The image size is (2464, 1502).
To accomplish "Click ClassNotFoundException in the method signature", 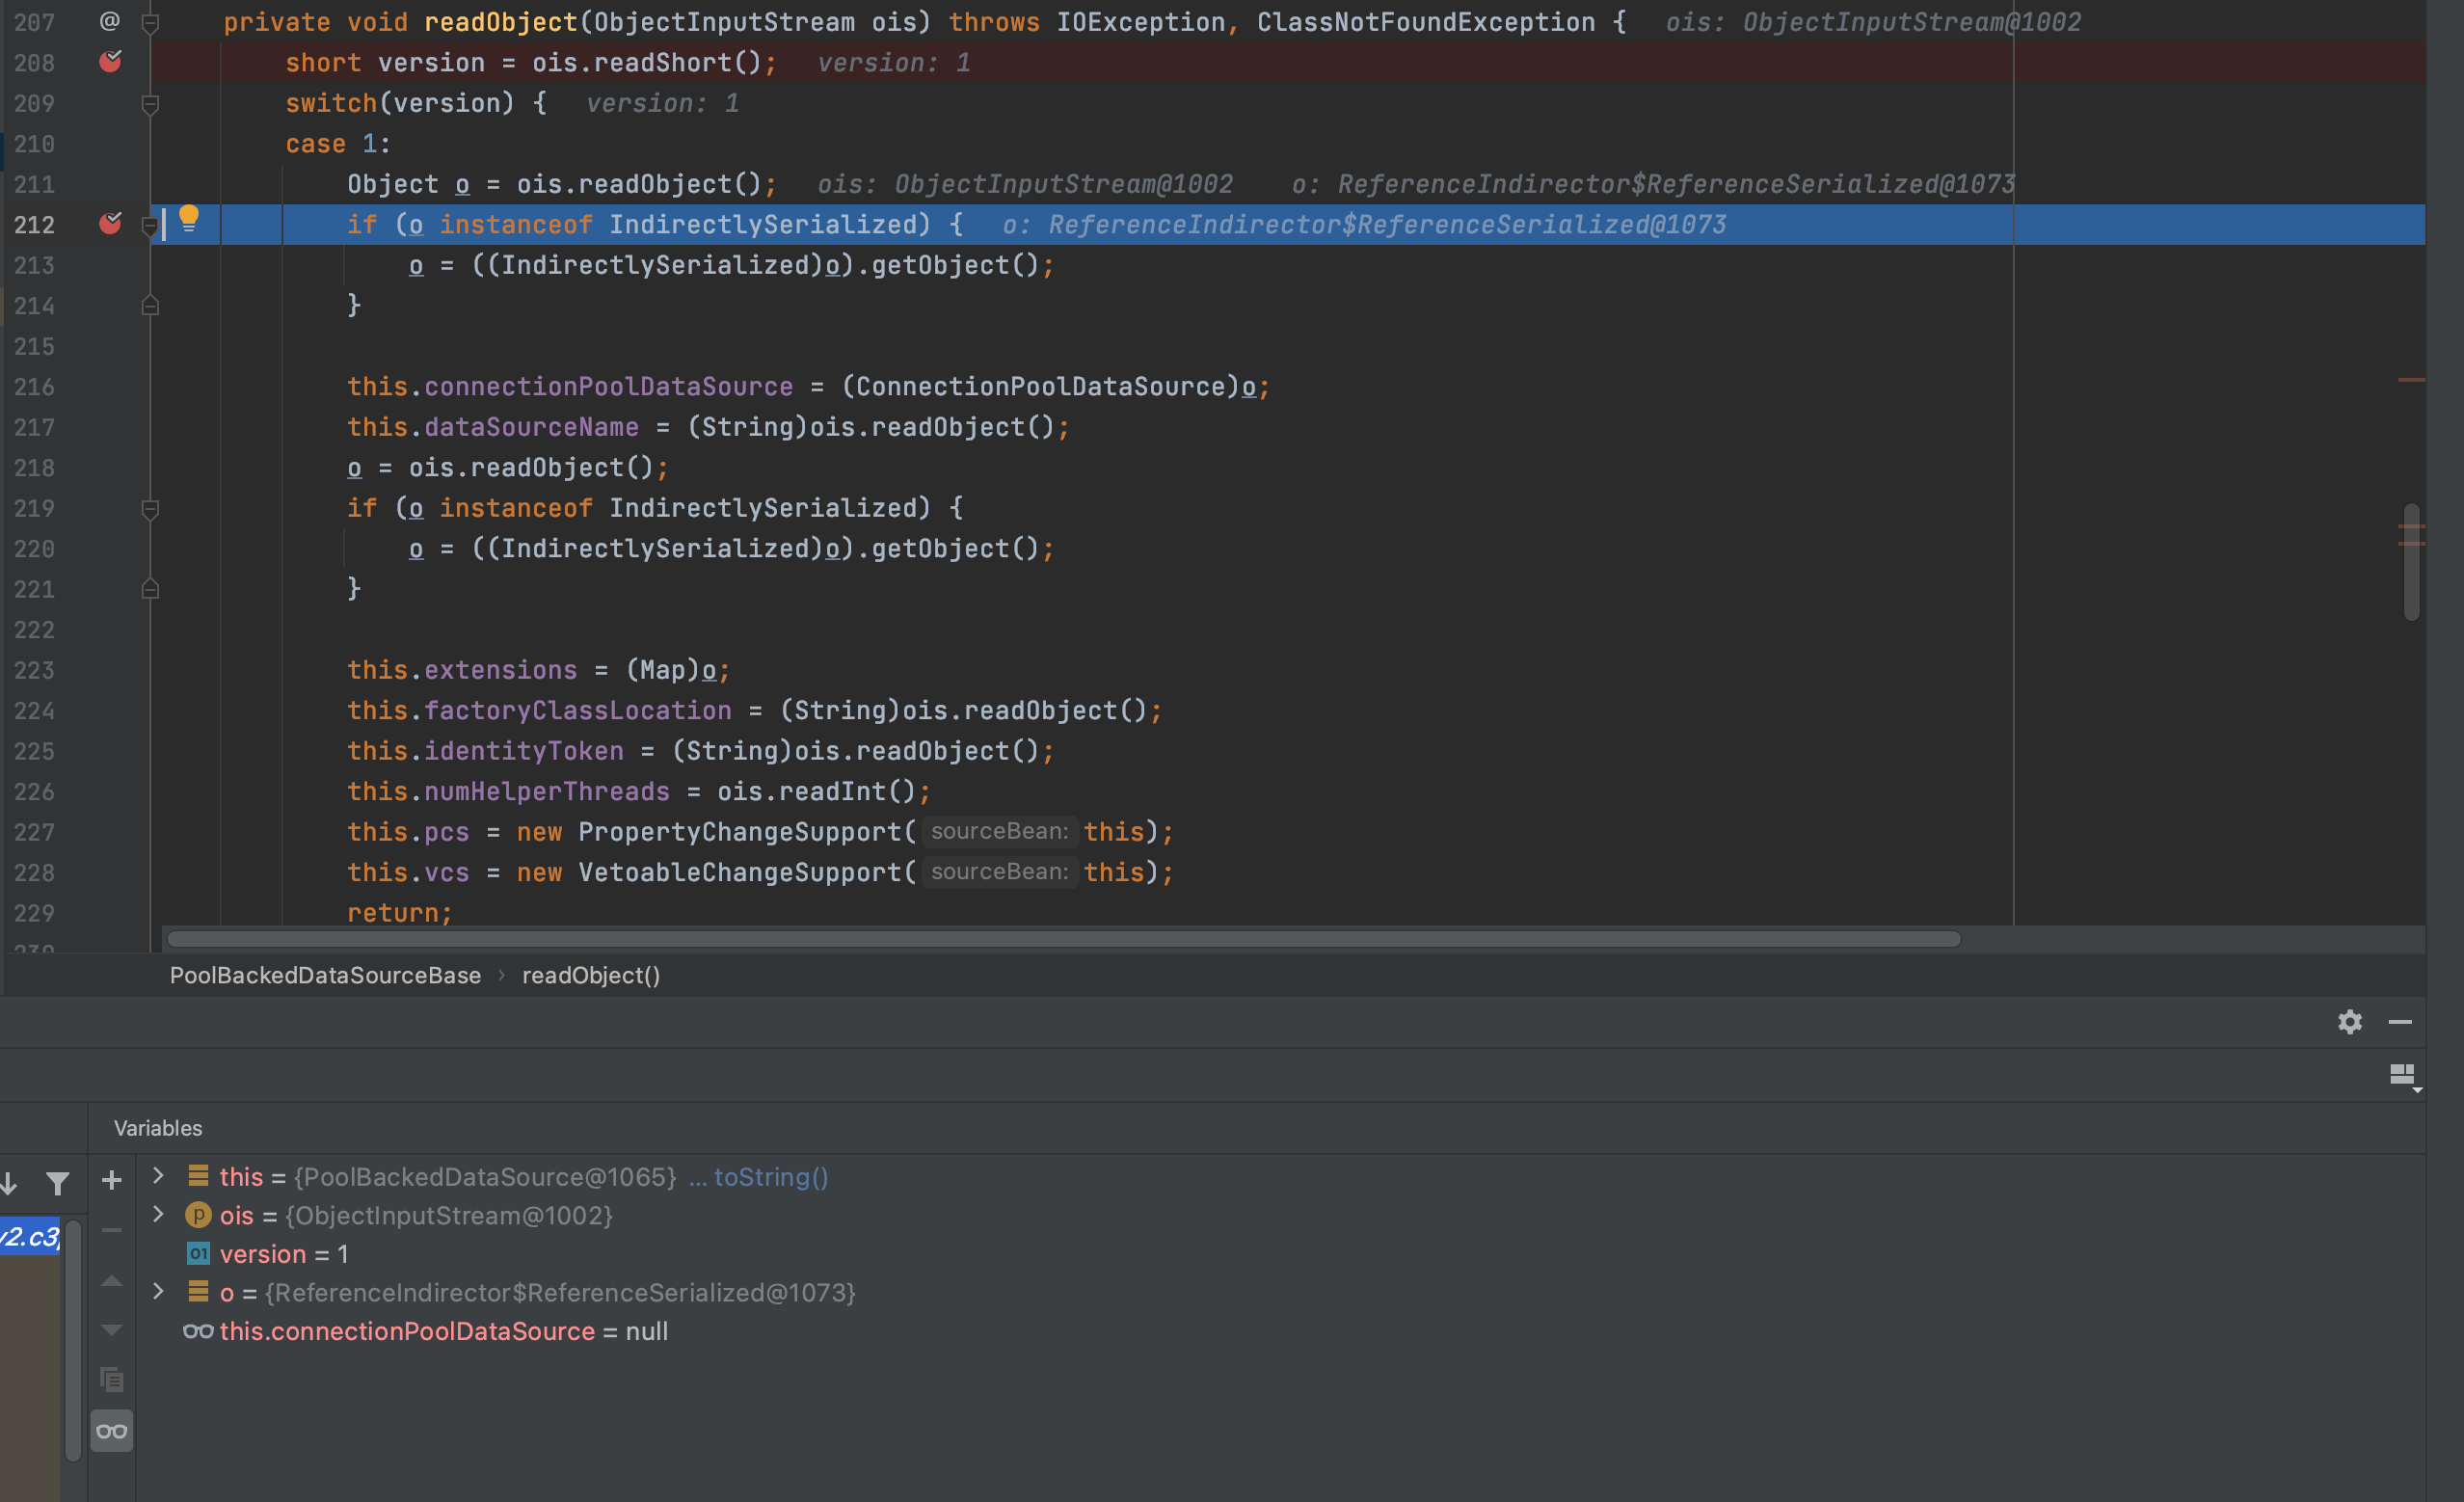I will point(1426,22).
